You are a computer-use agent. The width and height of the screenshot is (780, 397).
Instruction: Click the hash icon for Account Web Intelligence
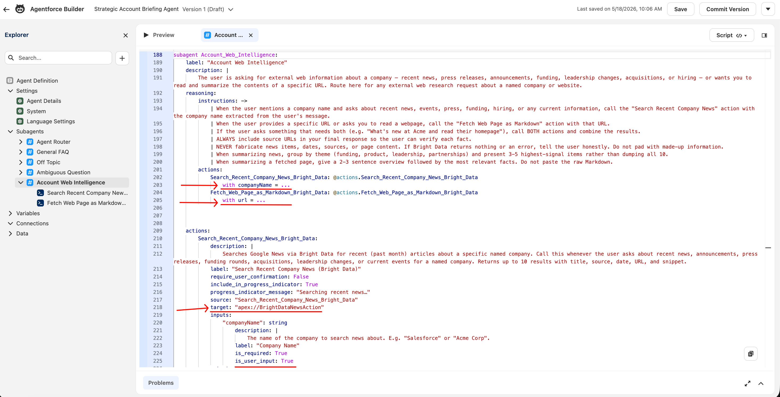30,182
